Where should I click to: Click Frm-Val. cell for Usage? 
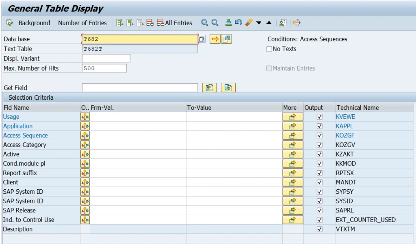(138, 117)
